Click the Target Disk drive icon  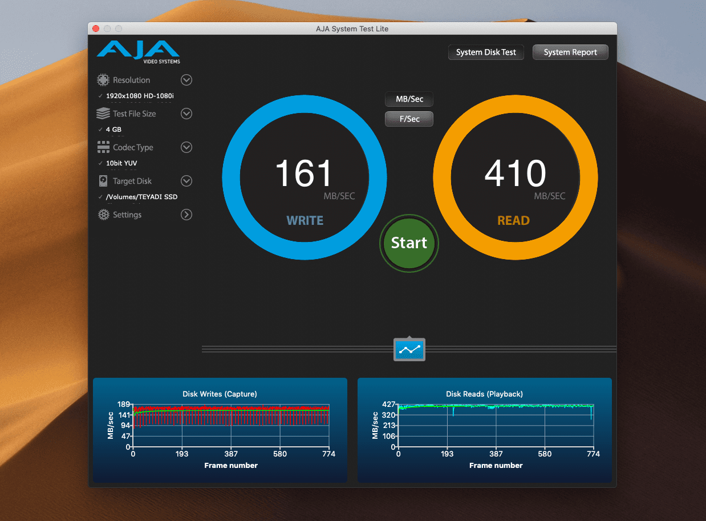tap(103, 181)
